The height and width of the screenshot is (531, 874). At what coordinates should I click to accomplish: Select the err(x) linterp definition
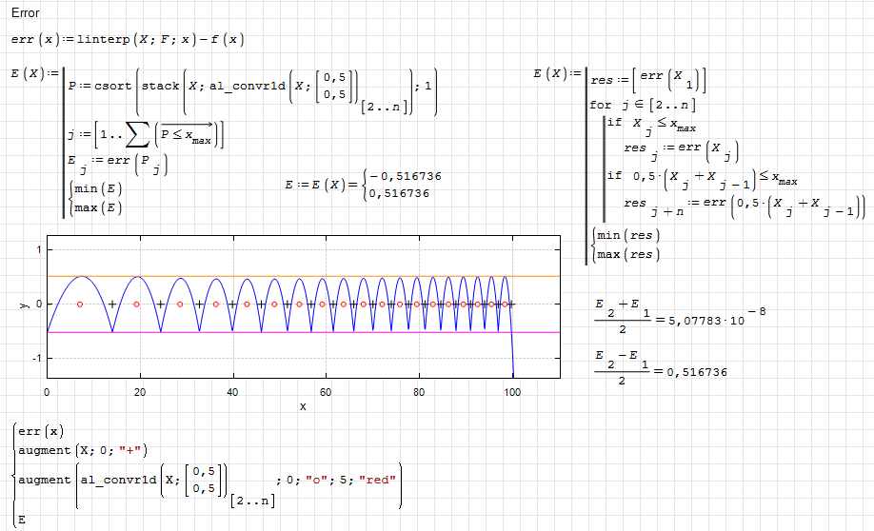tap(127, 39)
